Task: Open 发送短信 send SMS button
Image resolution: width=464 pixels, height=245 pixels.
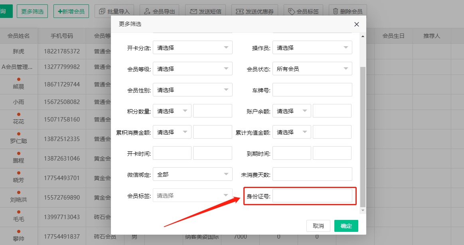Action: (x=206, y=12)
